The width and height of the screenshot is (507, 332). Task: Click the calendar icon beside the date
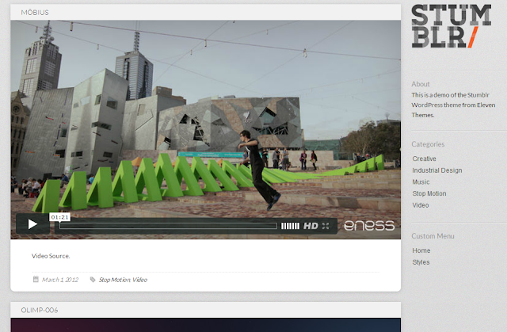coord(36,279)
